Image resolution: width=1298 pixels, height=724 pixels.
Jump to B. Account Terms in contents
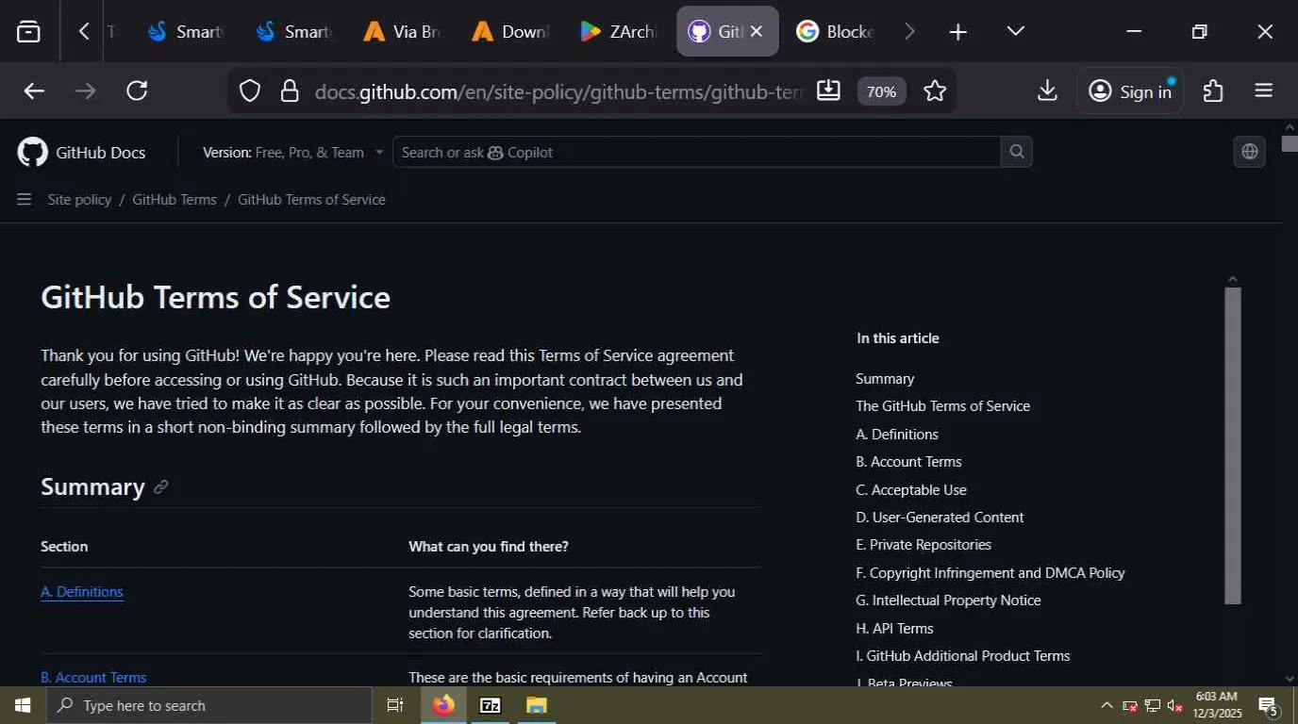coord(908,462)
